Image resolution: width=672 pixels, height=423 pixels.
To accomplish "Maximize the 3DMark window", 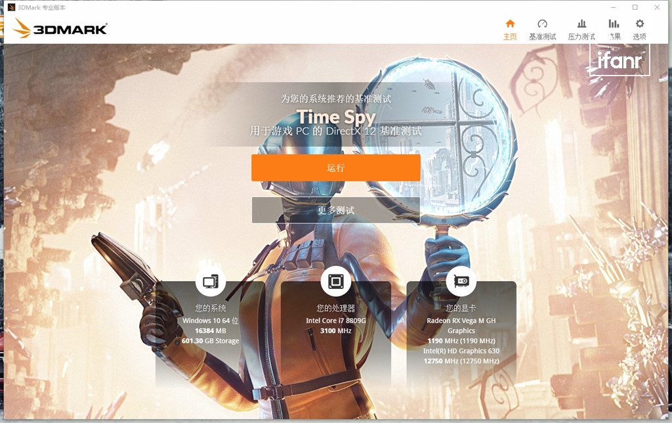I will click(635, 7).
